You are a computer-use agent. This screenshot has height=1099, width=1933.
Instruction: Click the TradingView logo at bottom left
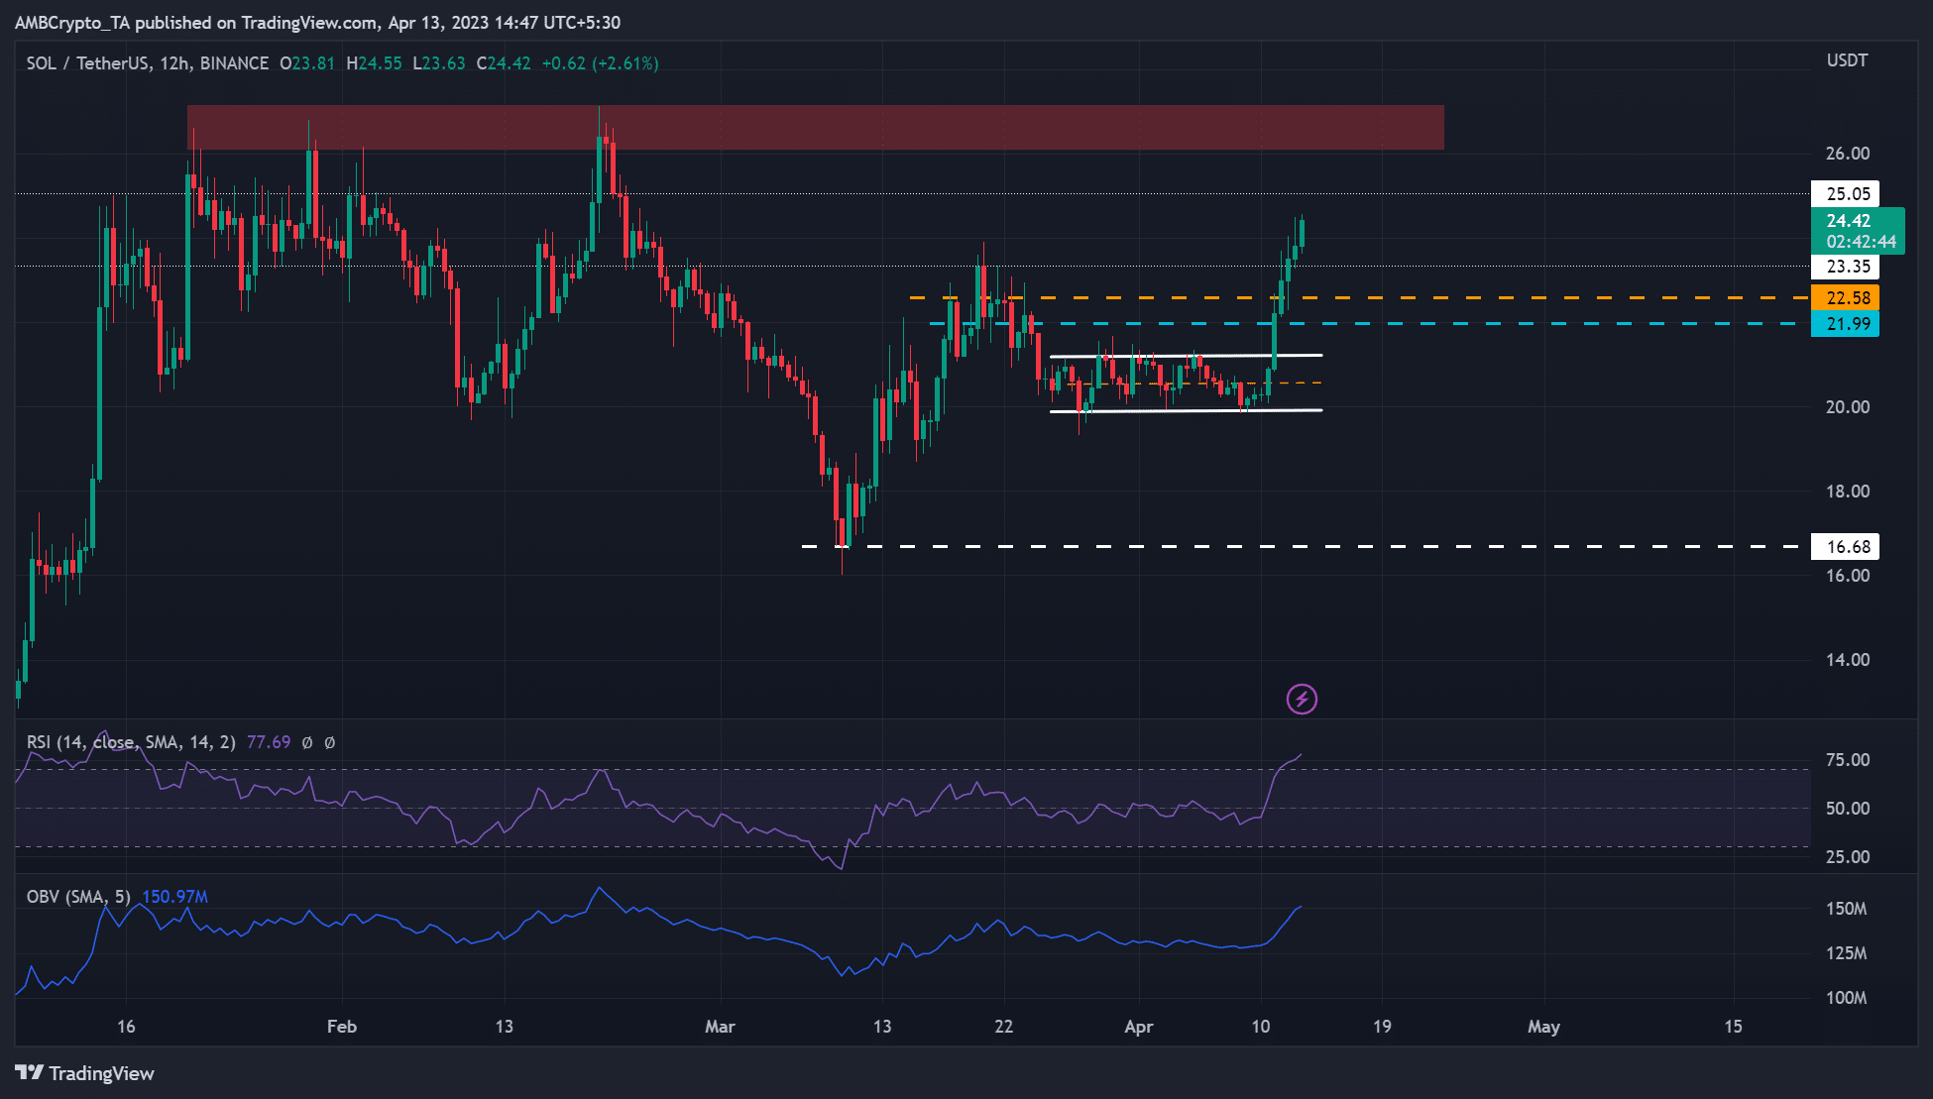coord(84,1073)
